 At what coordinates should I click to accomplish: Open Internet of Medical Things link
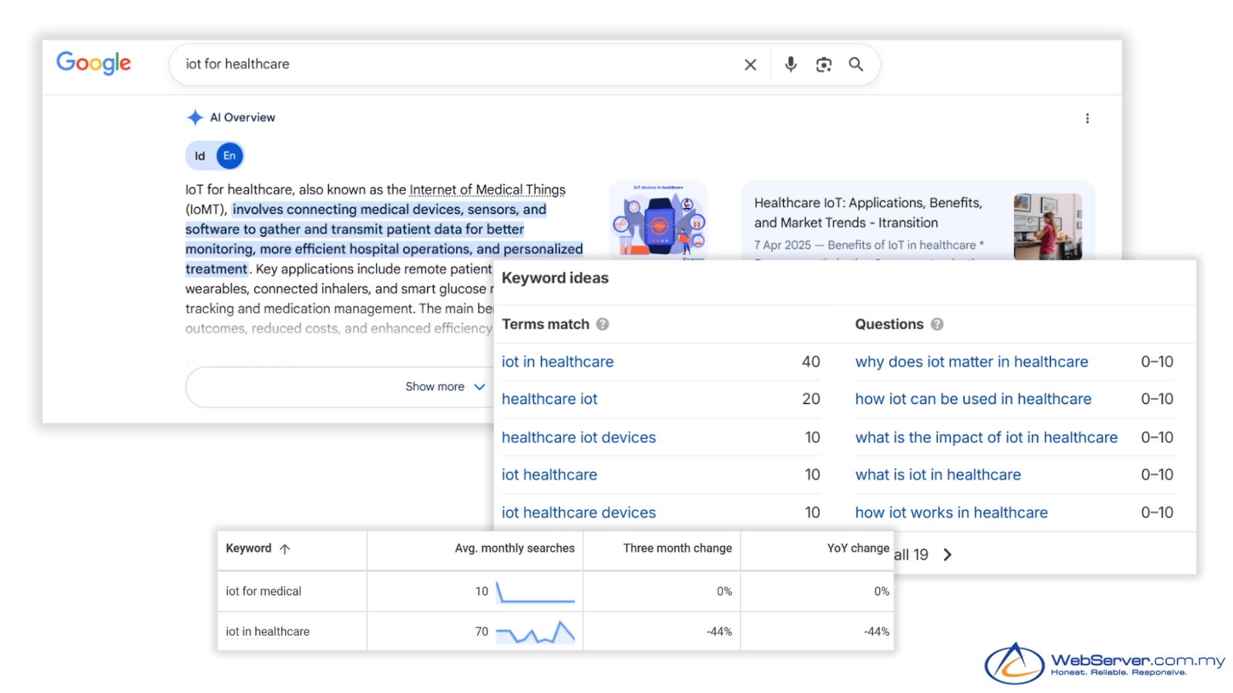(487, 190)
